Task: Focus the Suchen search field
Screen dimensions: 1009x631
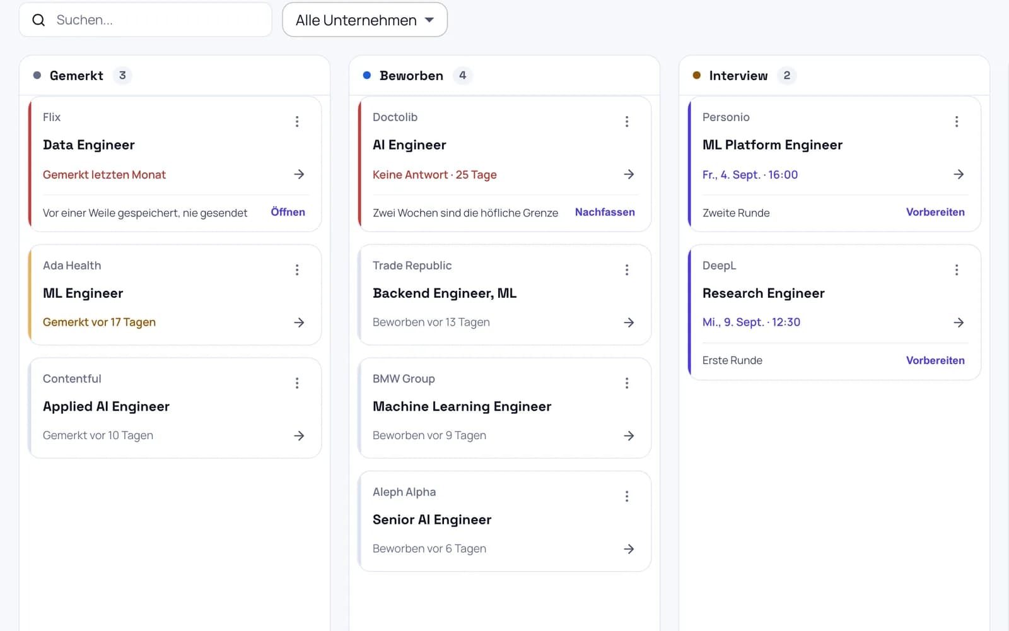Action: pos(146,20)
